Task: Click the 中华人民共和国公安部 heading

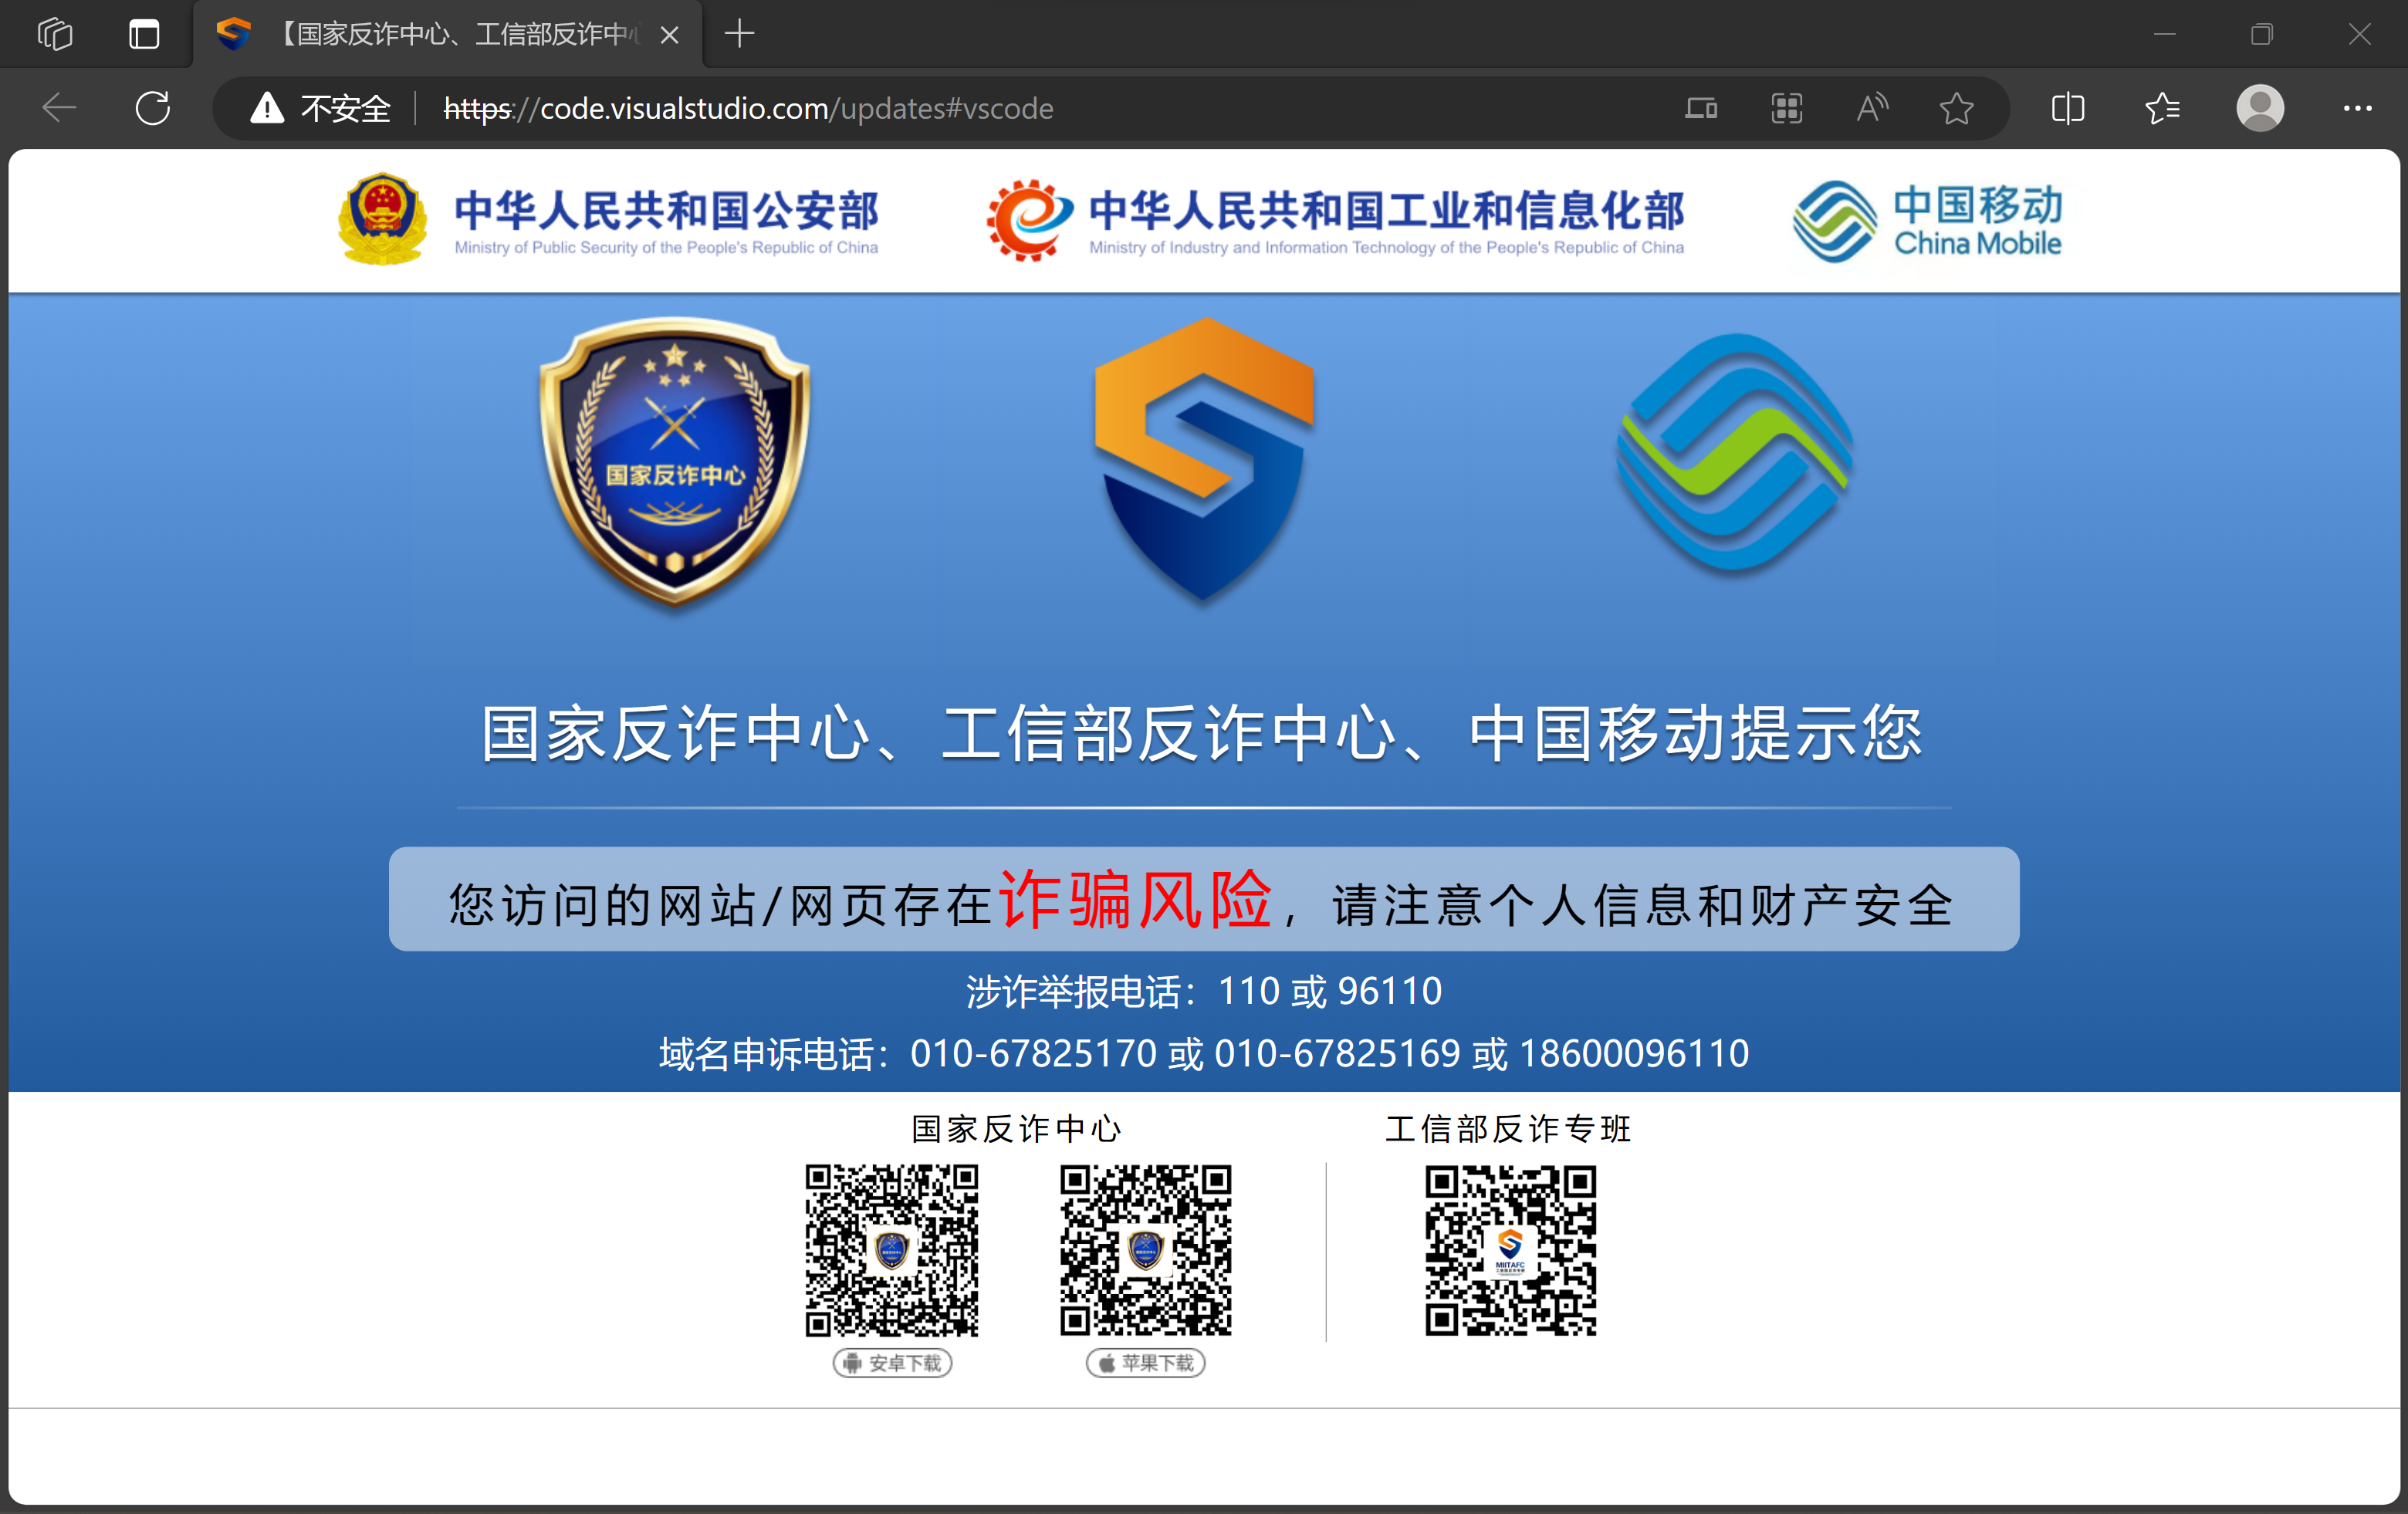Action: coord(666,209)
